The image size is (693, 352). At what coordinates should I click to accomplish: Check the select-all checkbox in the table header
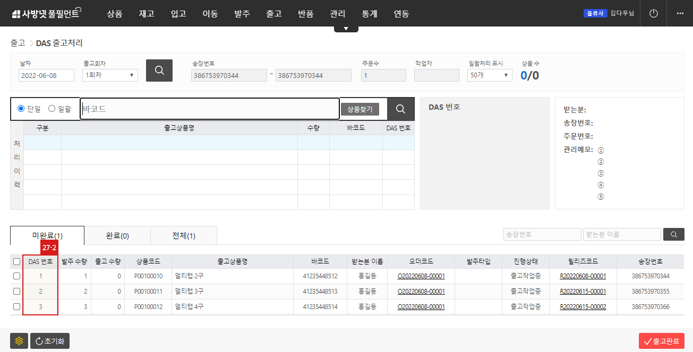coord(16,260)
